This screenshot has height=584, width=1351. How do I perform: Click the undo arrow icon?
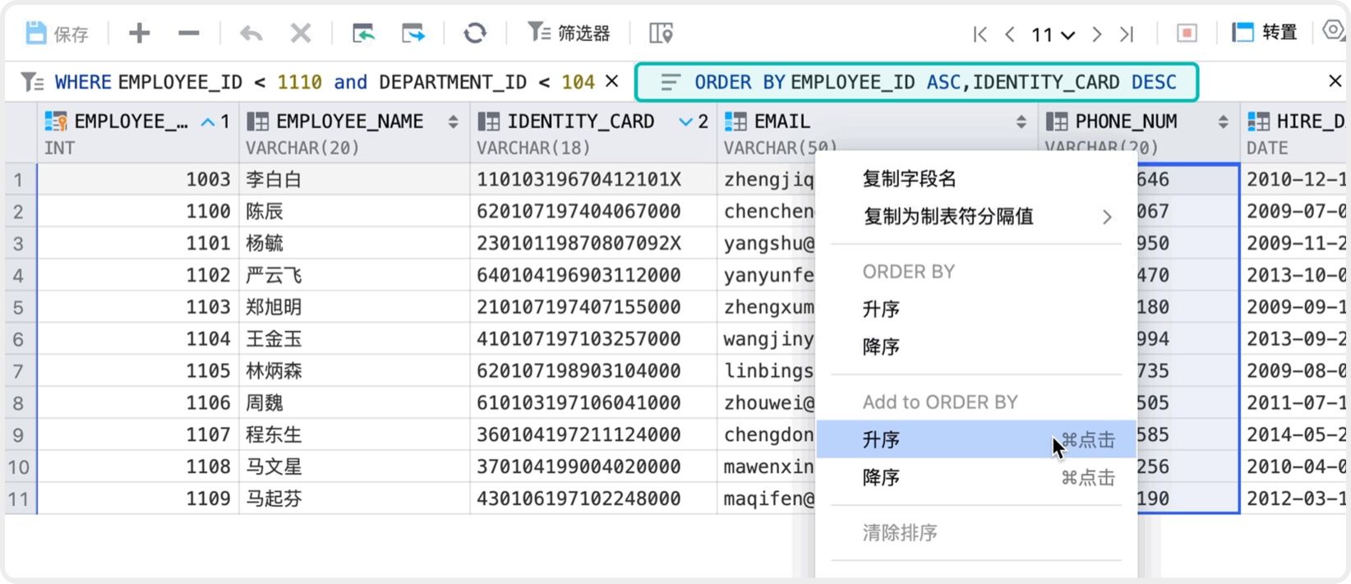251,34
